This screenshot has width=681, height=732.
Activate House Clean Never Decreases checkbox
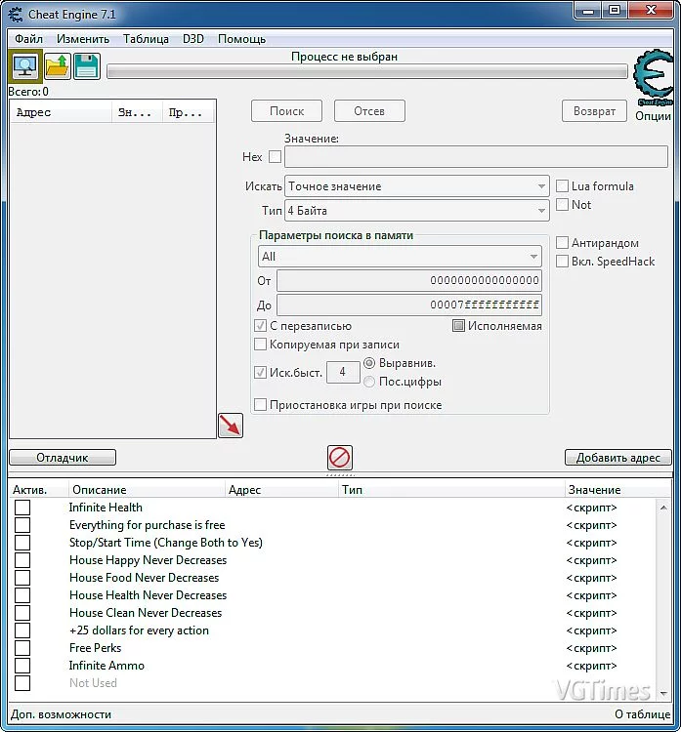[22, 613]
